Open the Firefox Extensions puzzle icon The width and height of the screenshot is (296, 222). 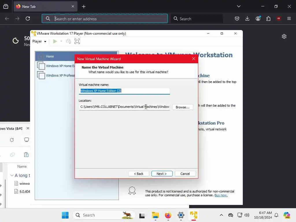pyautogui.click(x=268, y=18)
